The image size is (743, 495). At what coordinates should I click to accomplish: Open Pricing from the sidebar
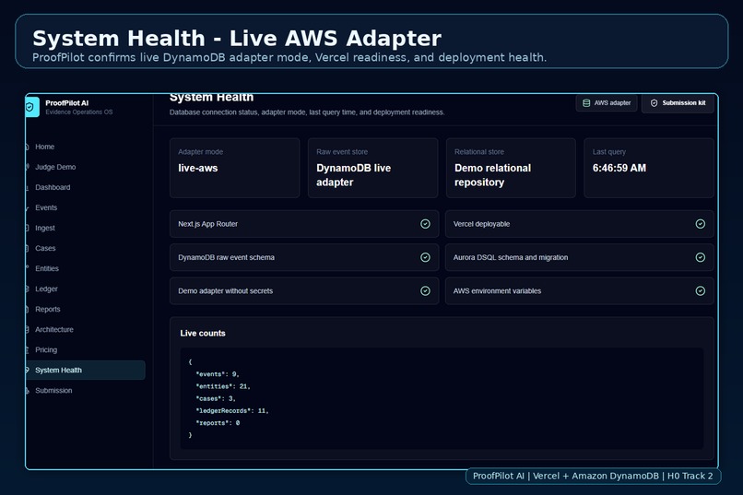[46, 350]
